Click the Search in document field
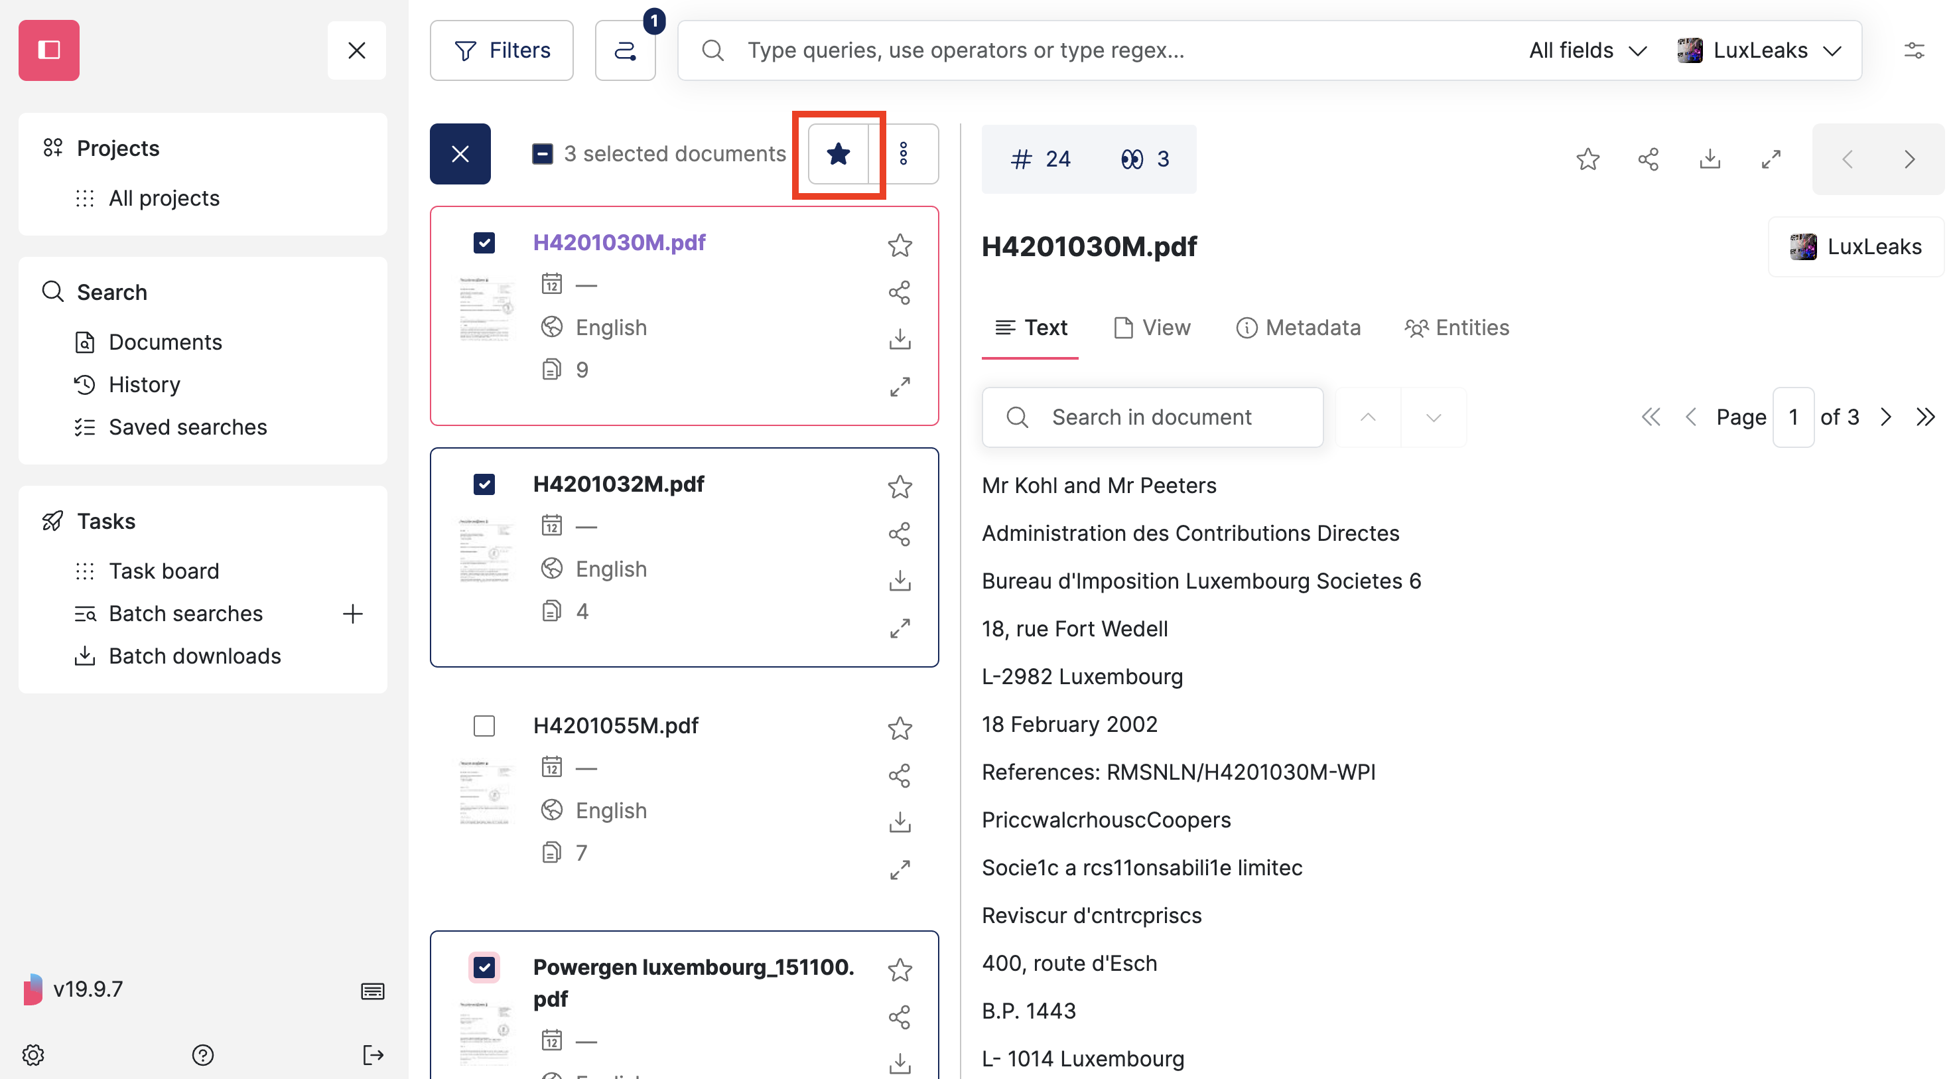 pos(1152,417)
